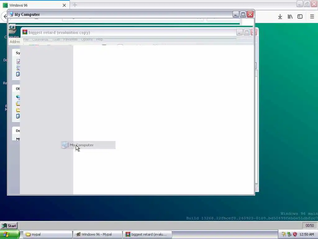318x239 pixels.
Task: Click the 12:50 AM taskbar clock
Action: click(307, 234)
